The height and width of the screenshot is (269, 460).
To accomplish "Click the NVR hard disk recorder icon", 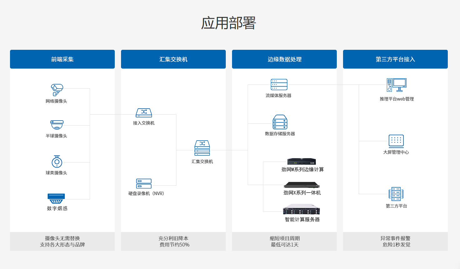I will coord(144,184).
